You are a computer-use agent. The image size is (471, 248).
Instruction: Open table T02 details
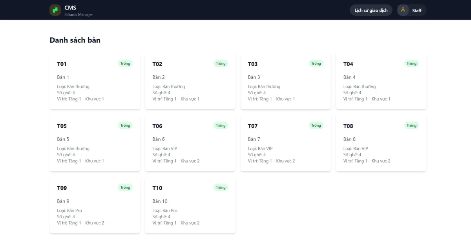click(x=190, y=80)
